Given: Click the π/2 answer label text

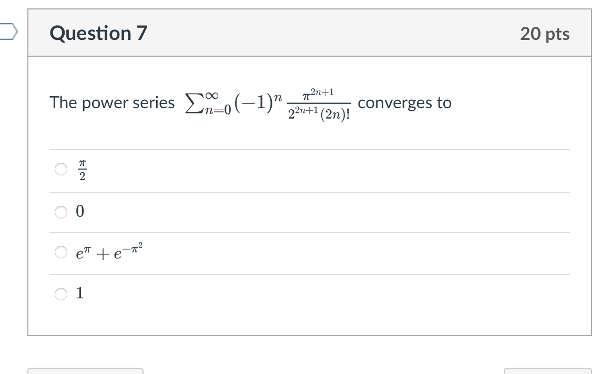Looking at the screenshot, I should coord(82,169).
